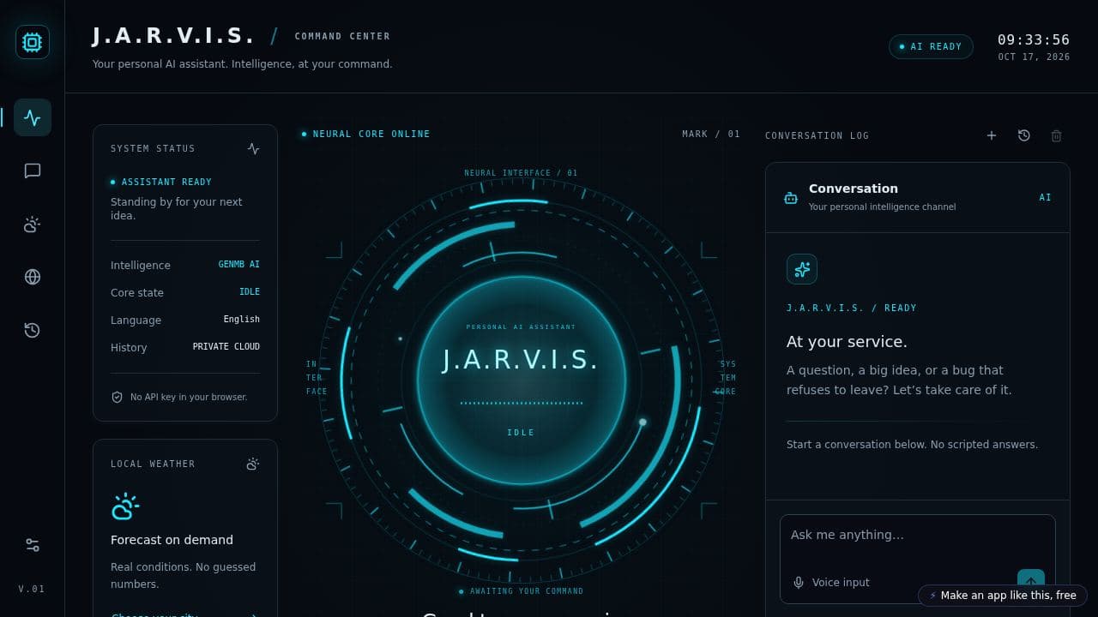
Task: Focus the Ask me anything input field
Action: click(918, 536)
